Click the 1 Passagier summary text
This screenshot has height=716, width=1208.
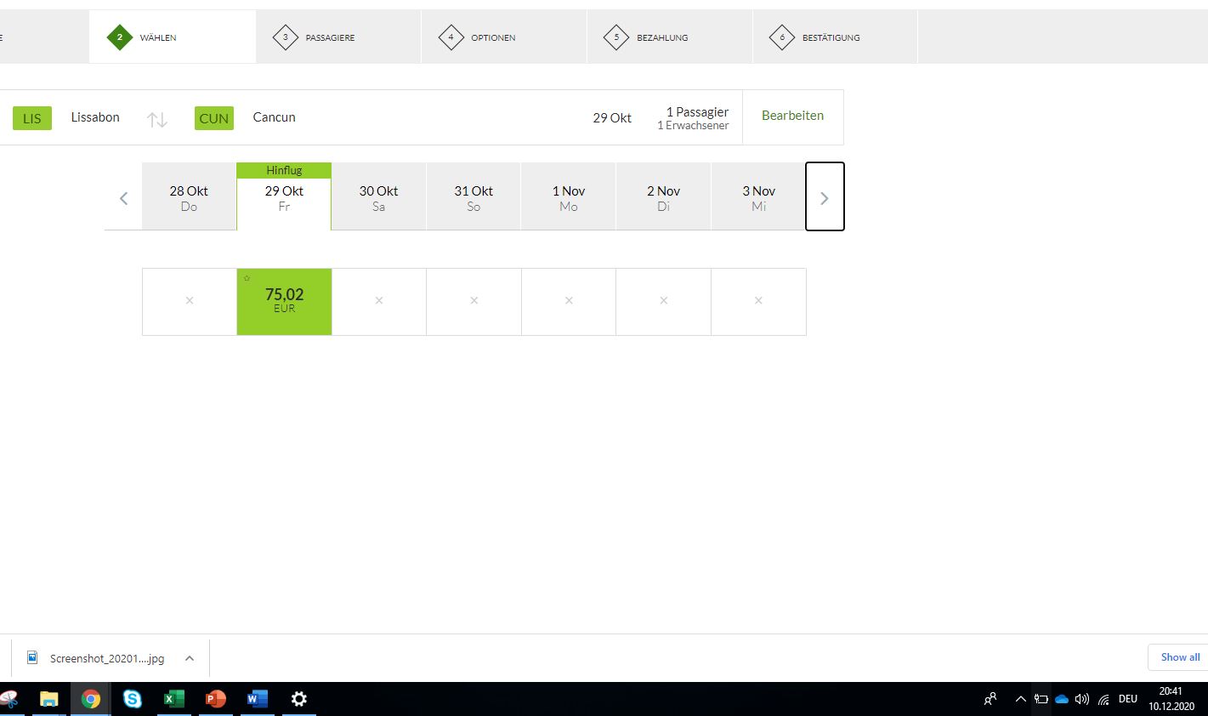pos(697,112)
